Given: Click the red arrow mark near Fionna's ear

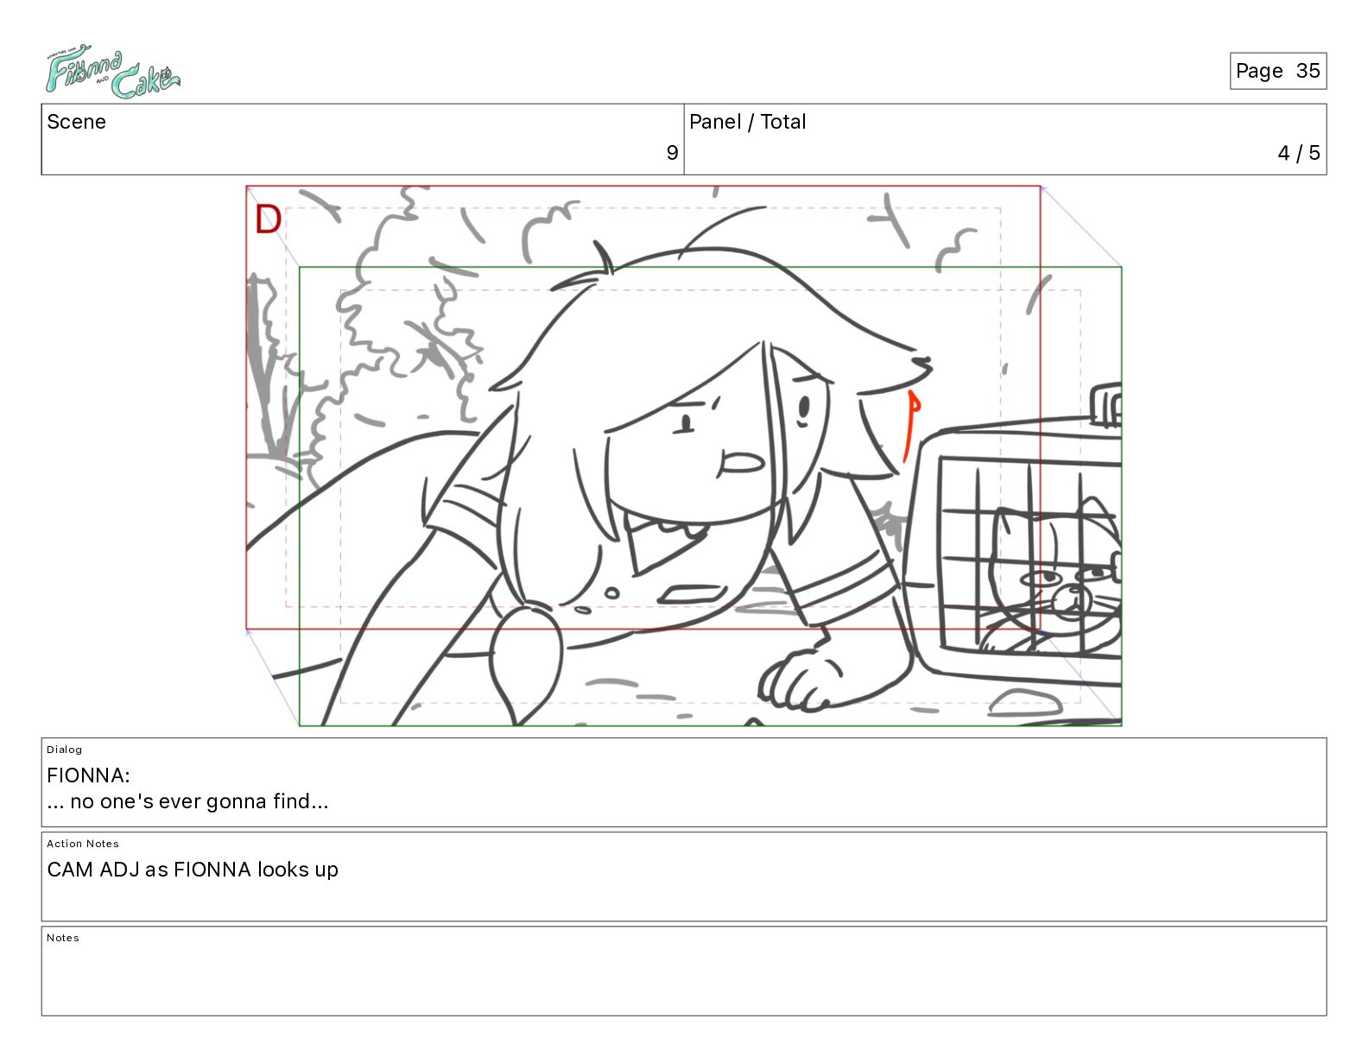Looking at the screenshot, I should click(x=911, y=426).
